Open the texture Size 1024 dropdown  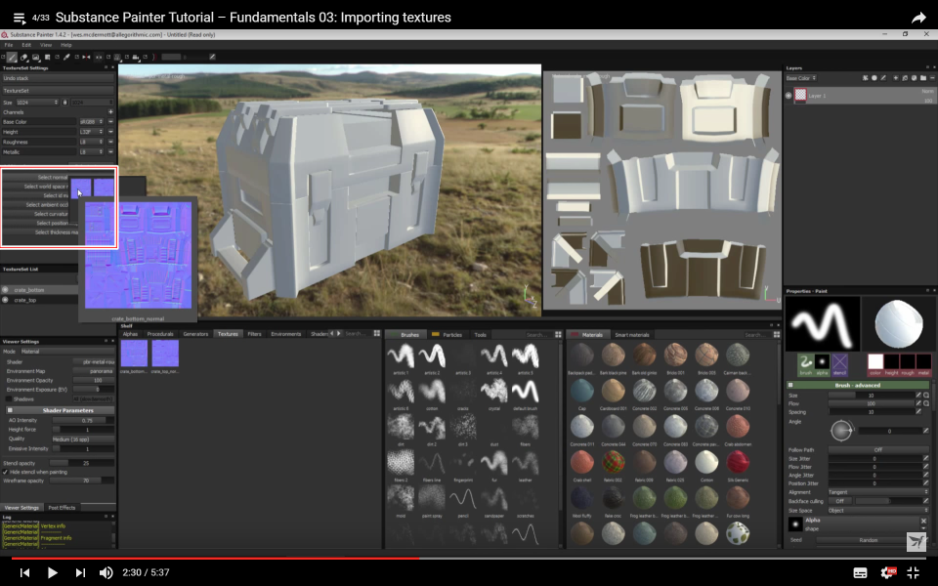coord(37,103)
